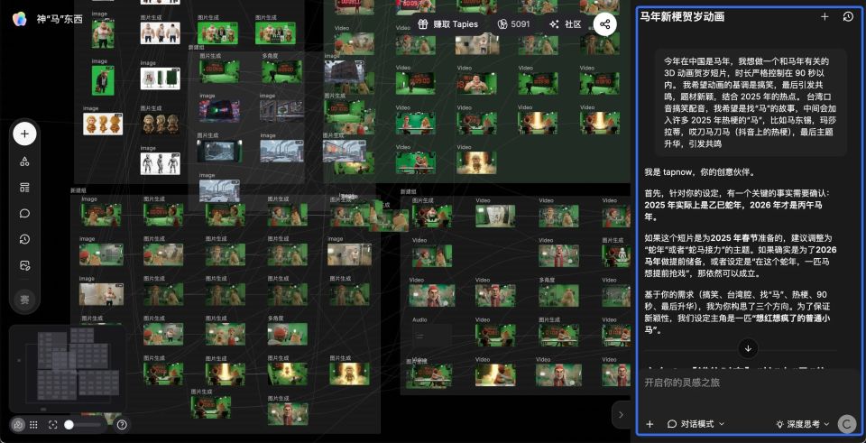This screenshot has width=866, height=443.
Task: Select the gray building sketch image node
Action: click(281, 111)
